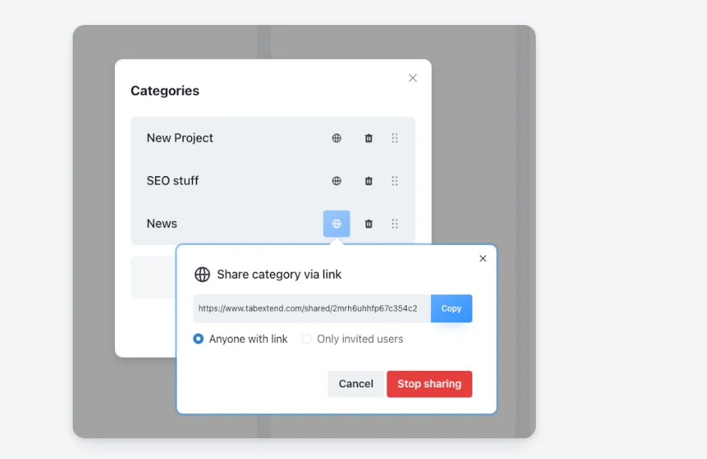Click the red Stop sharing button
Screen dimensions: 707x459
[429, 384]
